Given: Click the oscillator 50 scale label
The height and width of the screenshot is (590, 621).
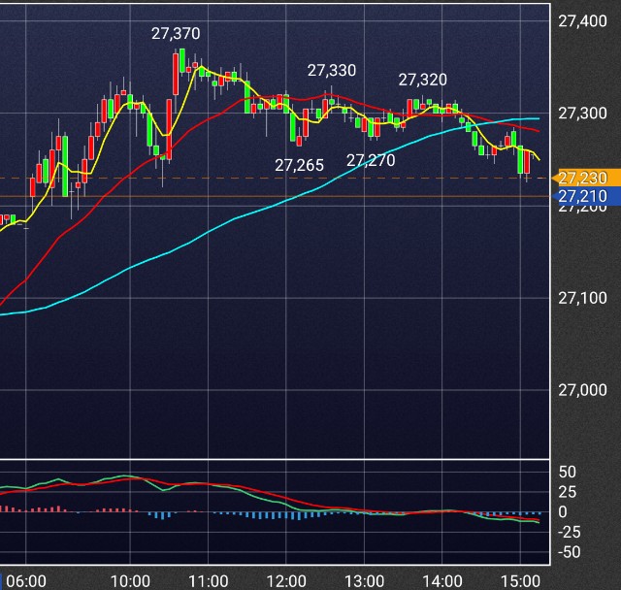Looking at the screenshot, I should coord(567,472).
